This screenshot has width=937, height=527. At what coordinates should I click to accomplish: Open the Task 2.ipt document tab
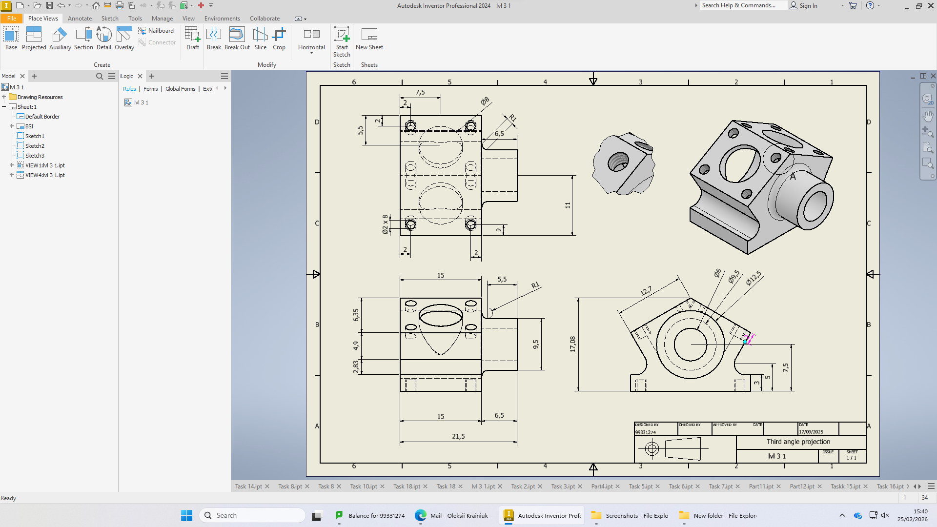[523, 486]
